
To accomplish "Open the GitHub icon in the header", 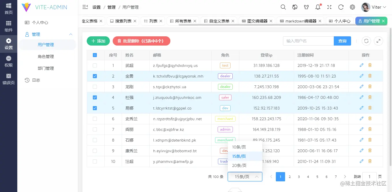I will (306, 7).
